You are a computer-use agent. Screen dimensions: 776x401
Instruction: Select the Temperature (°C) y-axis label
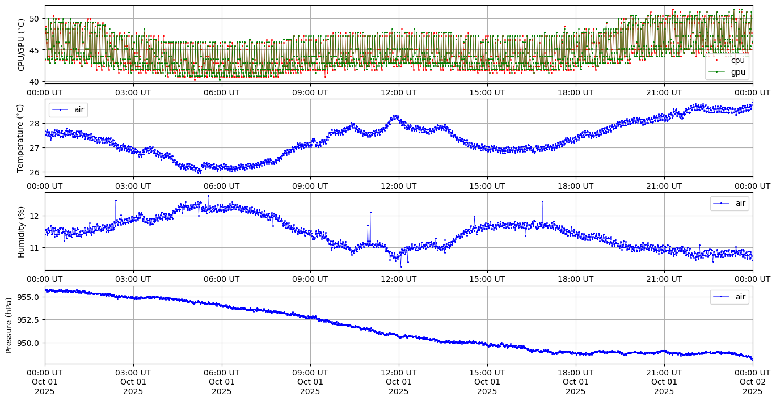point(22,138)
